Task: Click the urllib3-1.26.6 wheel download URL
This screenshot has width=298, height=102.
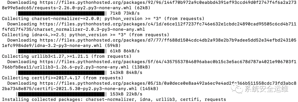Action: pos(149,65)
